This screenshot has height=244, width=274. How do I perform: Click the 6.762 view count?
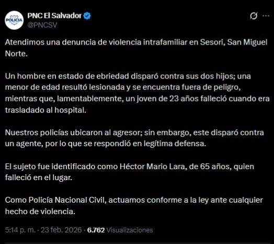coord(96,230)
